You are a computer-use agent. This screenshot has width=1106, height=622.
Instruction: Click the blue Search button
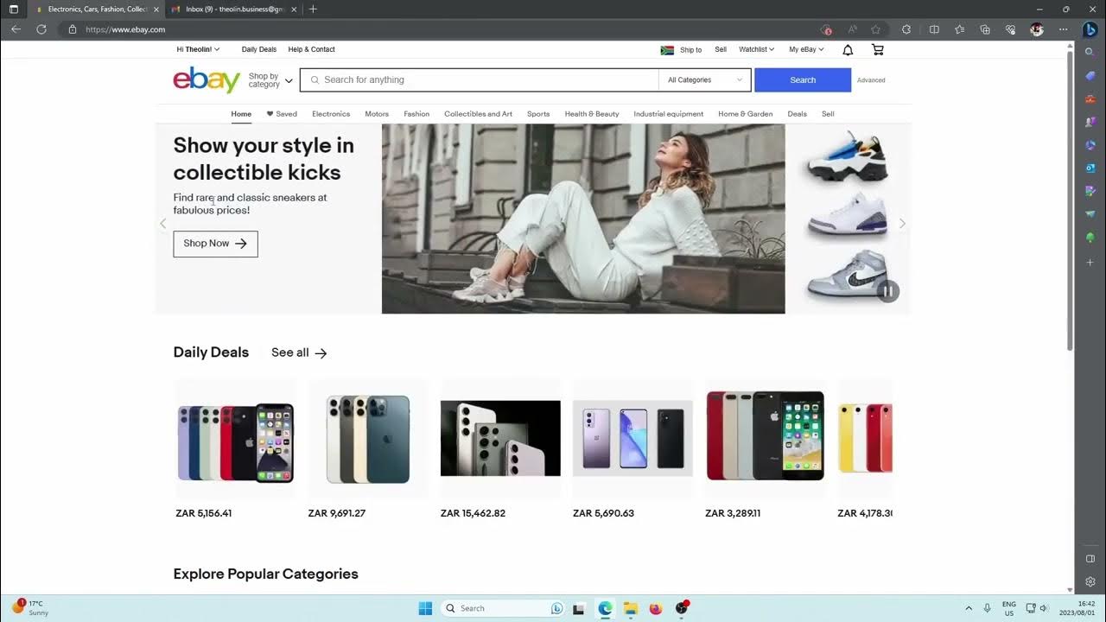click(x=803, y=79)
